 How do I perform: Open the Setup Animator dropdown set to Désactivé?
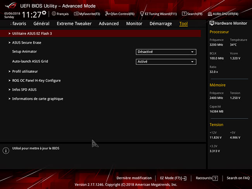click(166, 52)
